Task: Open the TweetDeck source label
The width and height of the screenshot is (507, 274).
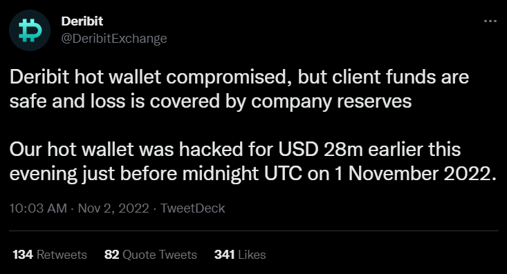Action: 193,208
